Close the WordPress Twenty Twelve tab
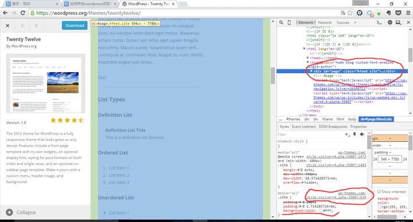The height and width of the screenshot is (222, 413). pyautogui.click(x=173, y=4)
